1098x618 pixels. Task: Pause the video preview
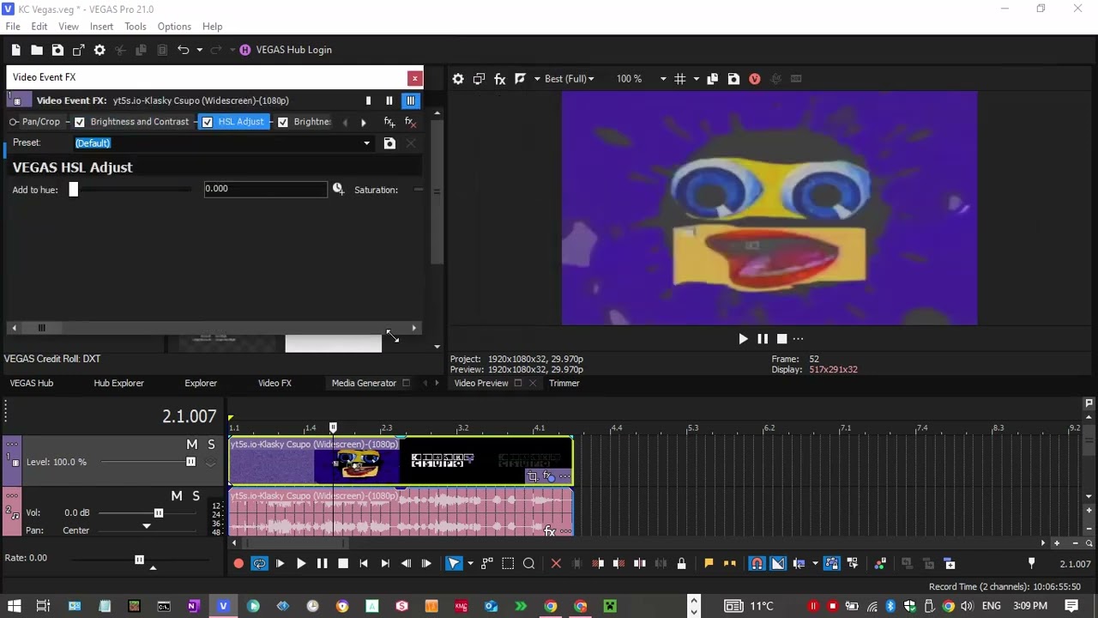click(x=763, y=339)
